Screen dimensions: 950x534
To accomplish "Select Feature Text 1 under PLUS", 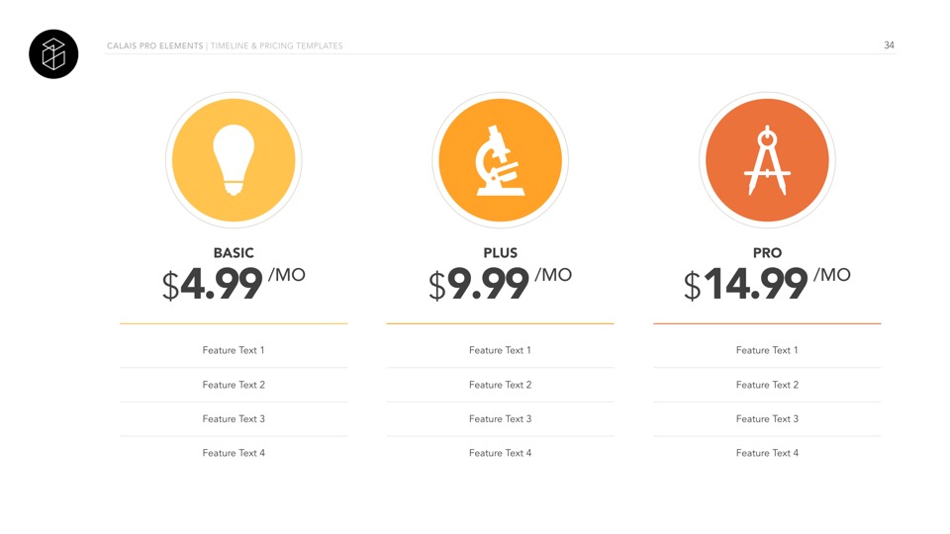I will [500, 350].
